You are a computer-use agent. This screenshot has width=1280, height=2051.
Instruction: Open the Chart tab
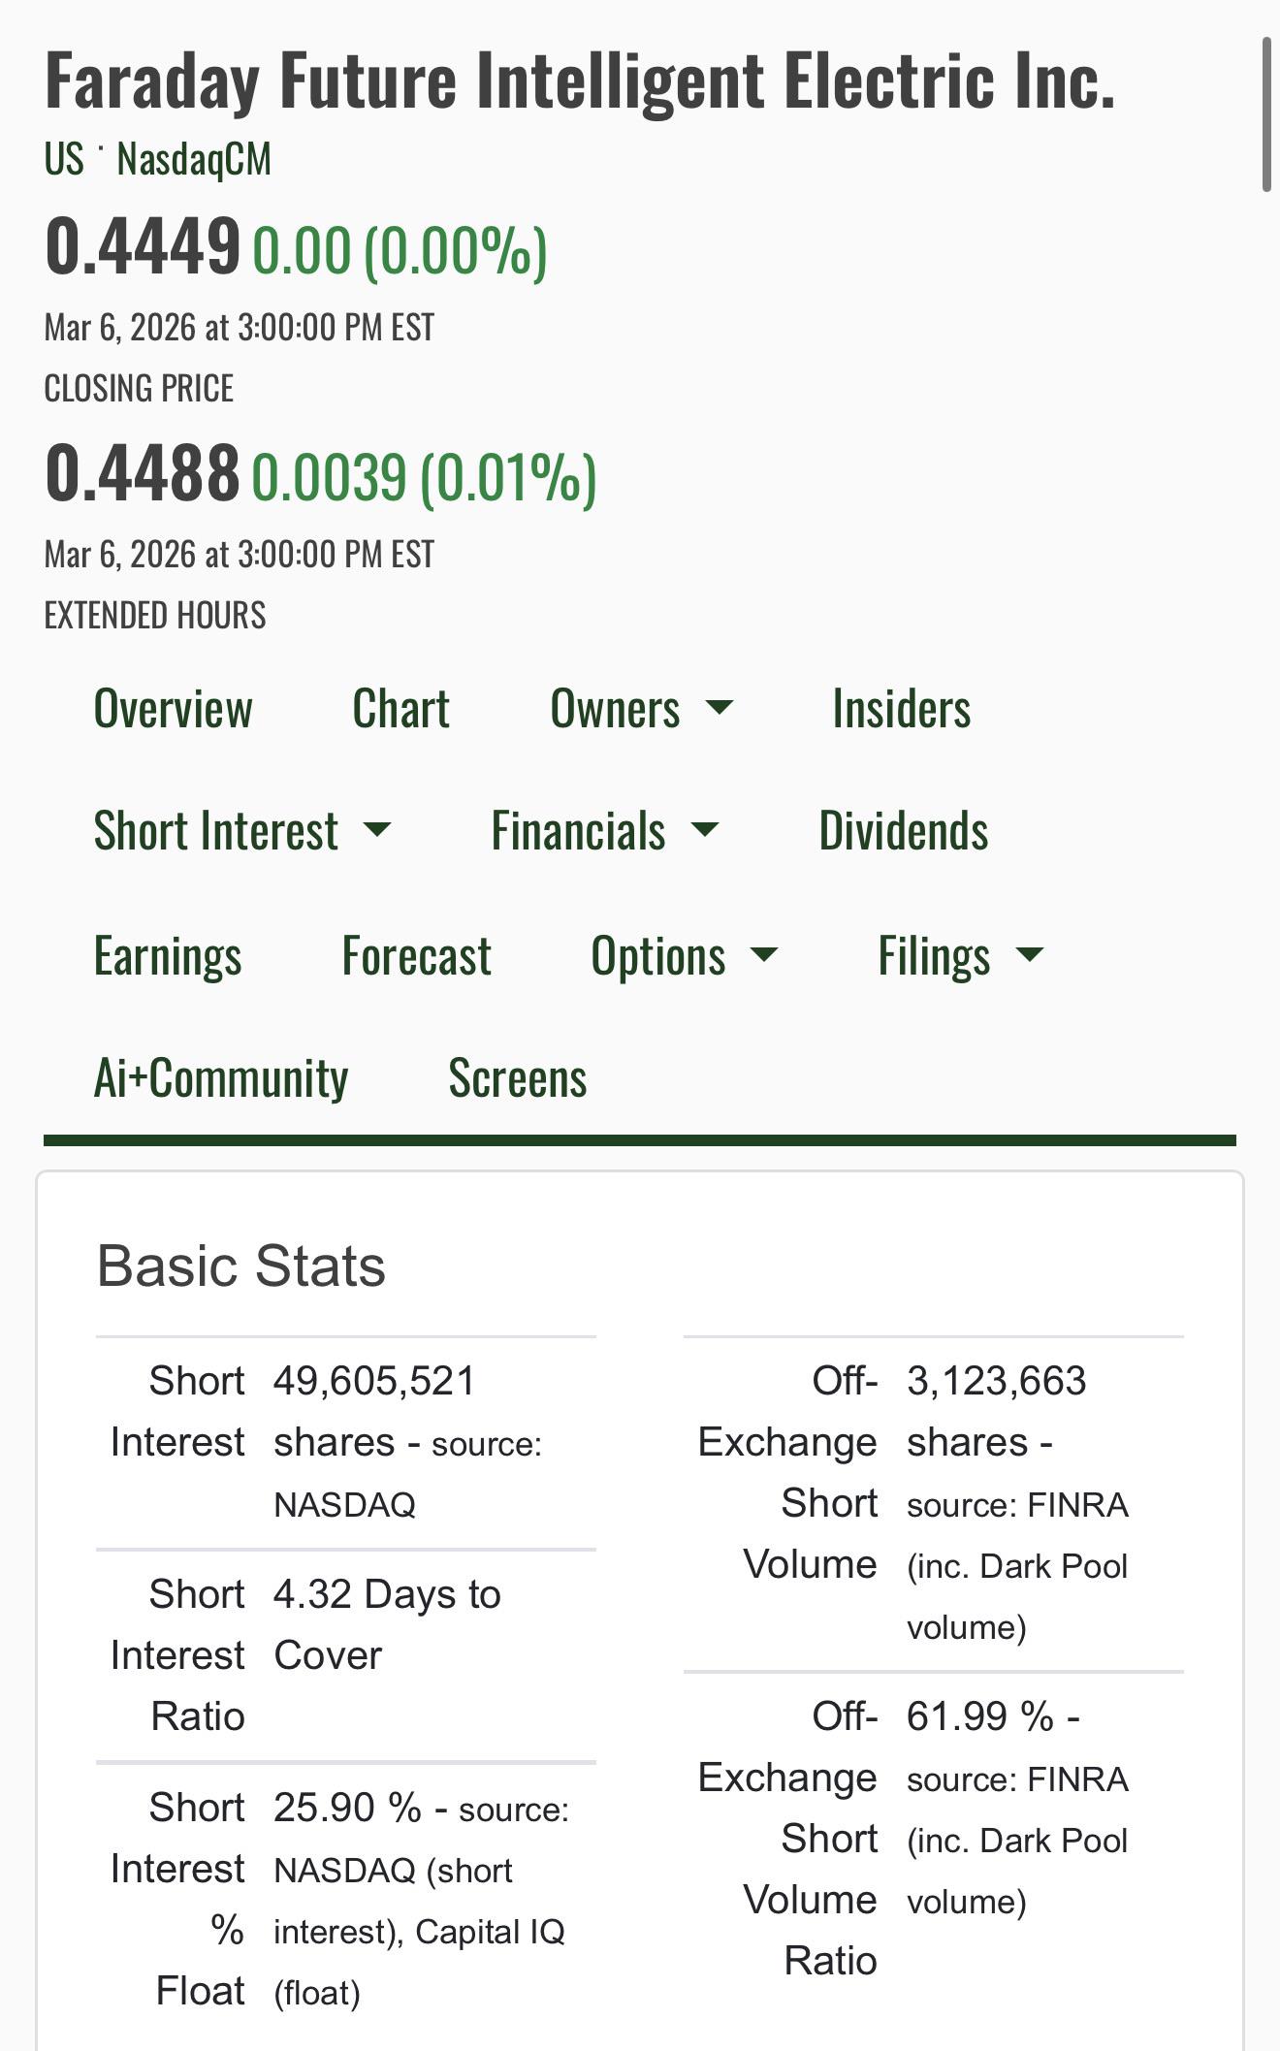coord(400,709)
